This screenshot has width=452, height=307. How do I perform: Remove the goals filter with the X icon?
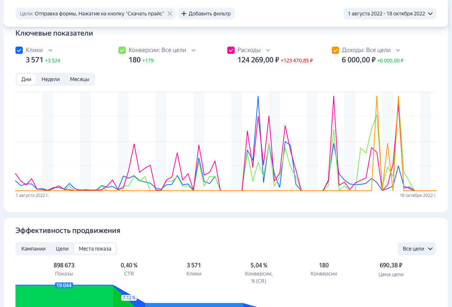[x=170, y=14]
